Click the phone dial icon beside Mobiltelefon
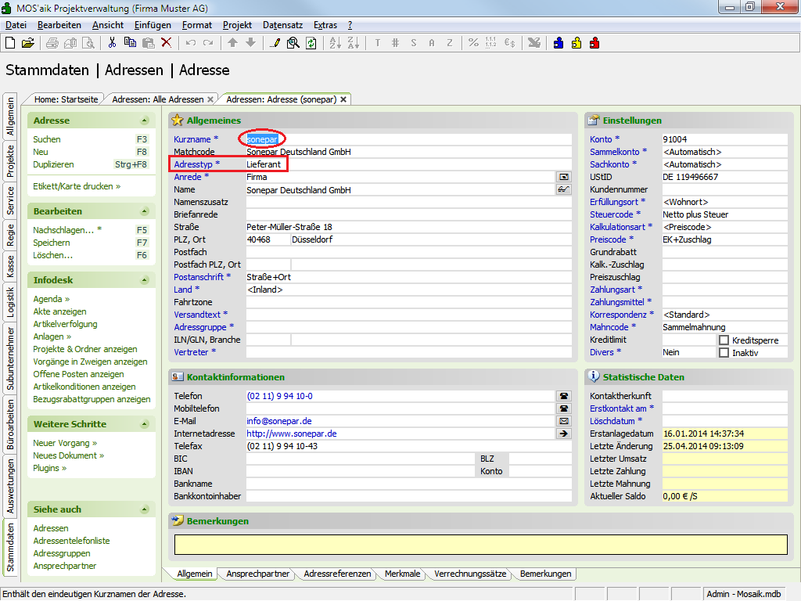This screenshot has width=801, height=601. pos(563,408)
